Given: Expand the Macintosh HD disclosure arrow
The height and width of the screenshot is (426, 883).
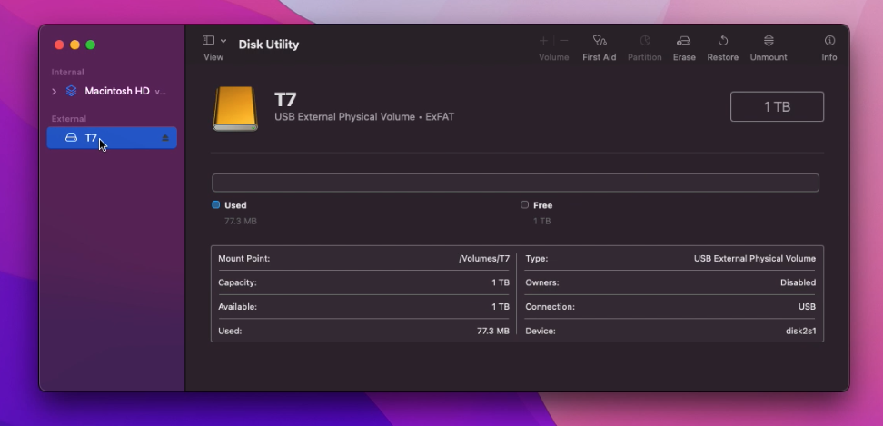Looking at the screenshot, I should [55, 91].
